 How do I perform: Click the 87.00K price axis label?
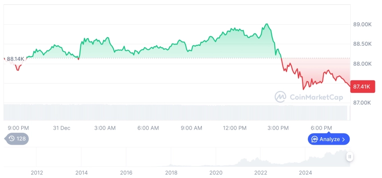coord(363,103)
